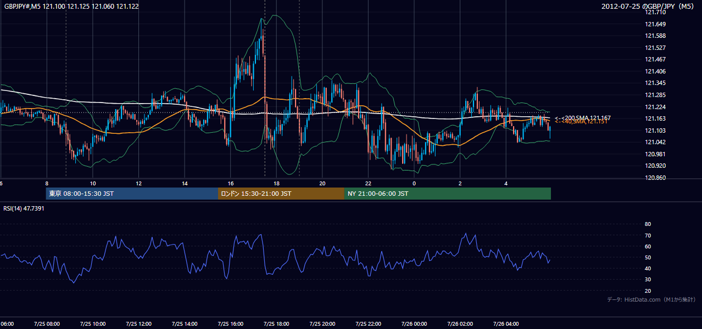Click price axis label 121.042

click(656, 142)
